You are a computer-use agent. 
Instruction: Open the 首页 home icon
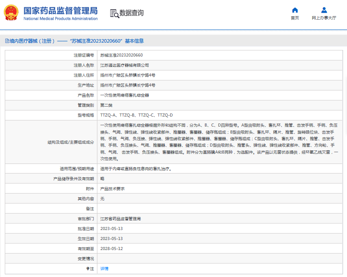point(295,10)
